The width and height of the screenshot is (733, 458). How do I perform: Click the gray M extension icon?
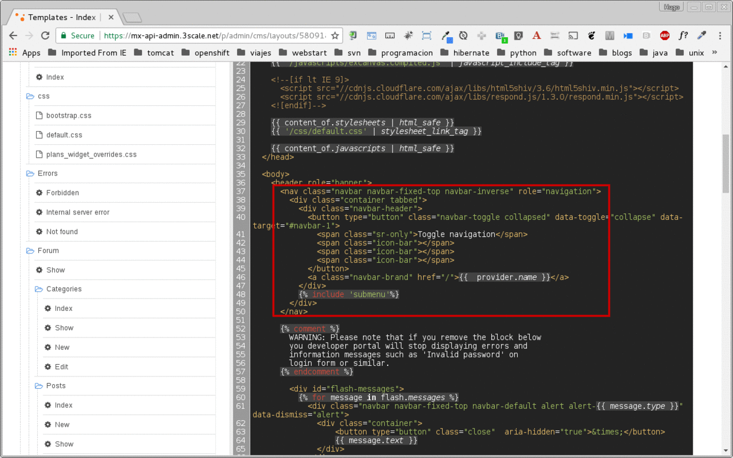[x=609, y=35]
